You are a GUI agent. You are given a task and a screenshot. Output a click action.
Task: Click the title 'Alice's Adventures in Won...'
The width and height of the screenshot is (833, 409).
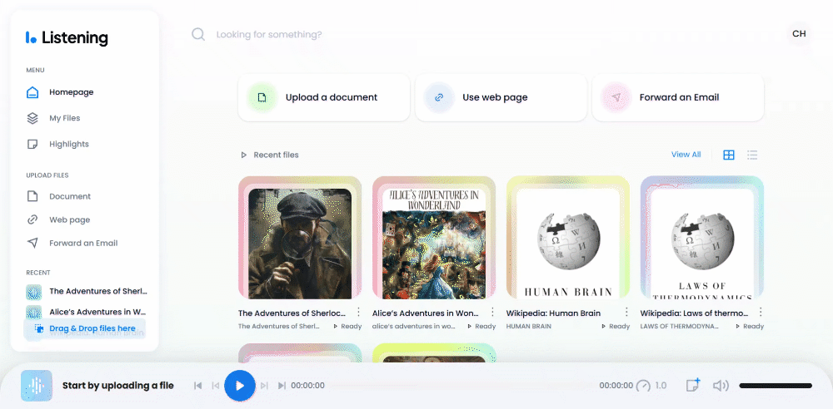[426, 313]
